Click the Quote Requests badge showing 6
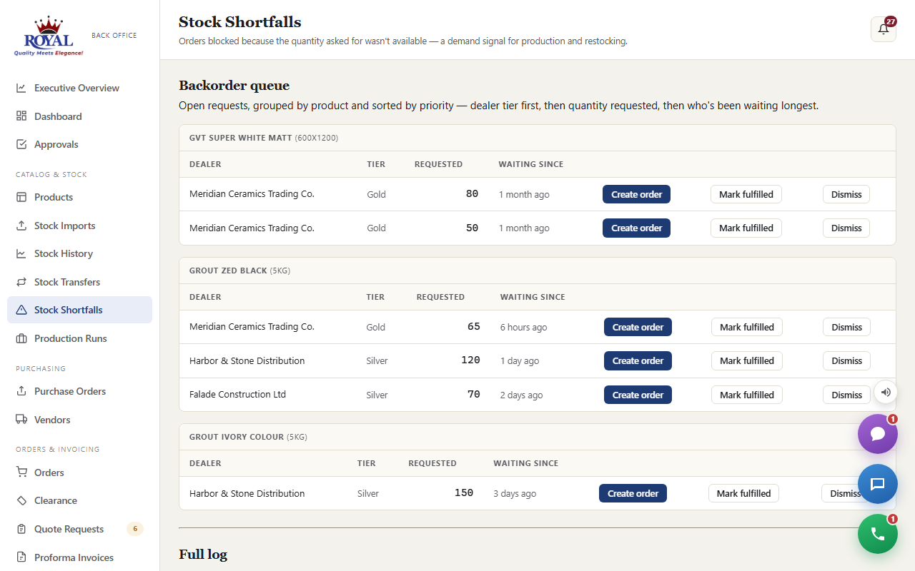The width and height of the screenshot is (915, 571). (135, 529)
